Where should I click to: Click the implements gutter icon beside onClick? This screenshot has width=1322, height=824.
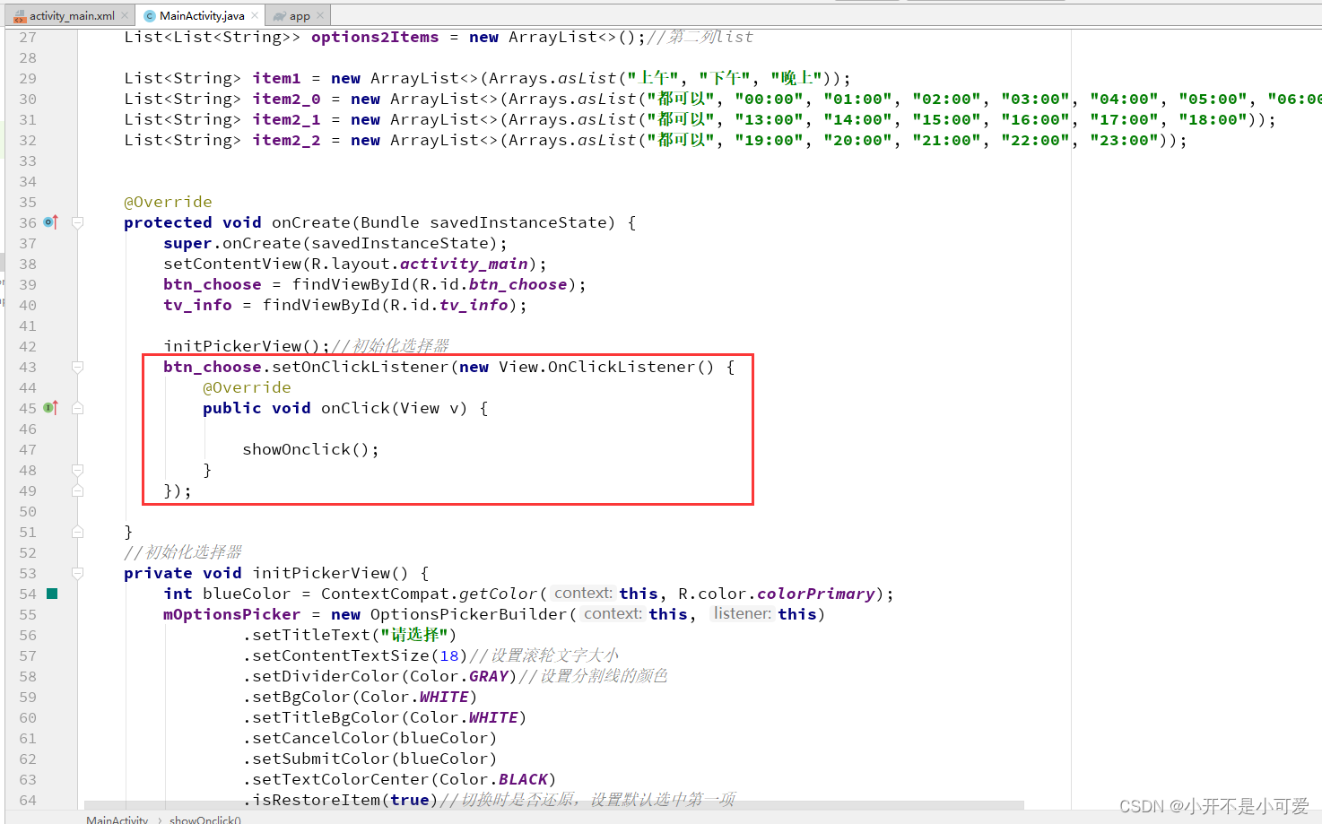point(51,407)
